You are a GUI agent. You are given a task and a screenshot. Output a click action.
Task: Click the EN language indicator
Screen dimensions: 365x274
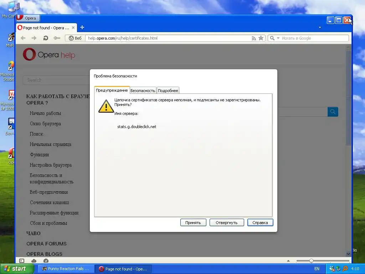click(x=317, y=269)
